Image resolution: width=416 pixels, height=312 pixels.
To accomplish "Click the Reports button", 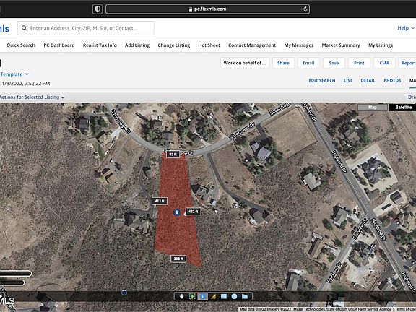I will point(407,63).
